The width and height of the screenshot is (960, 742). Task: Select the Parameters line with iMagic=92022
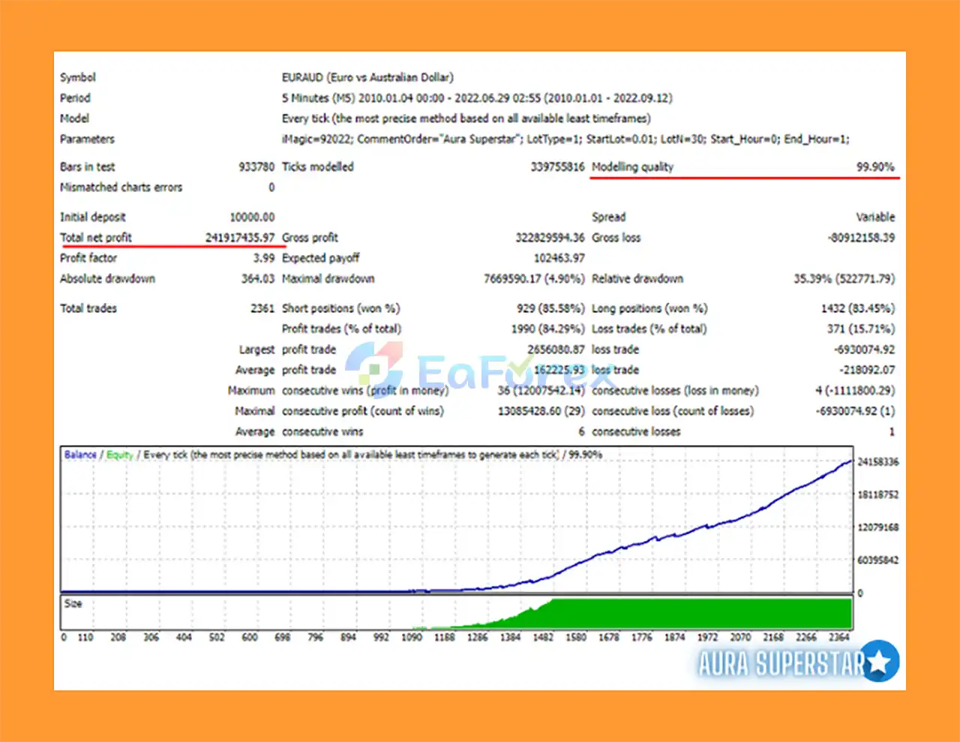[x=565, y=140]
